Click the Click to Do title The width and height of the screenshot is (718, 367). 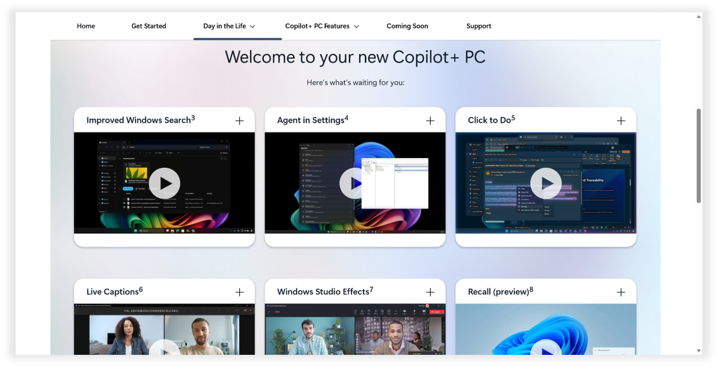tap(492, 120)
